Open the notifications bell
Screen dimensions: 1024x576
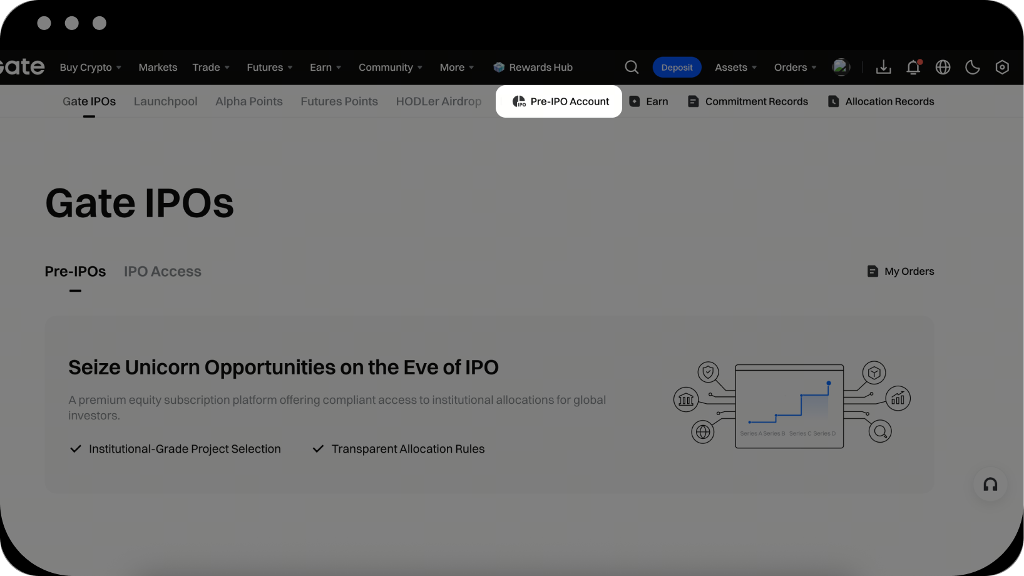[913, 67]
